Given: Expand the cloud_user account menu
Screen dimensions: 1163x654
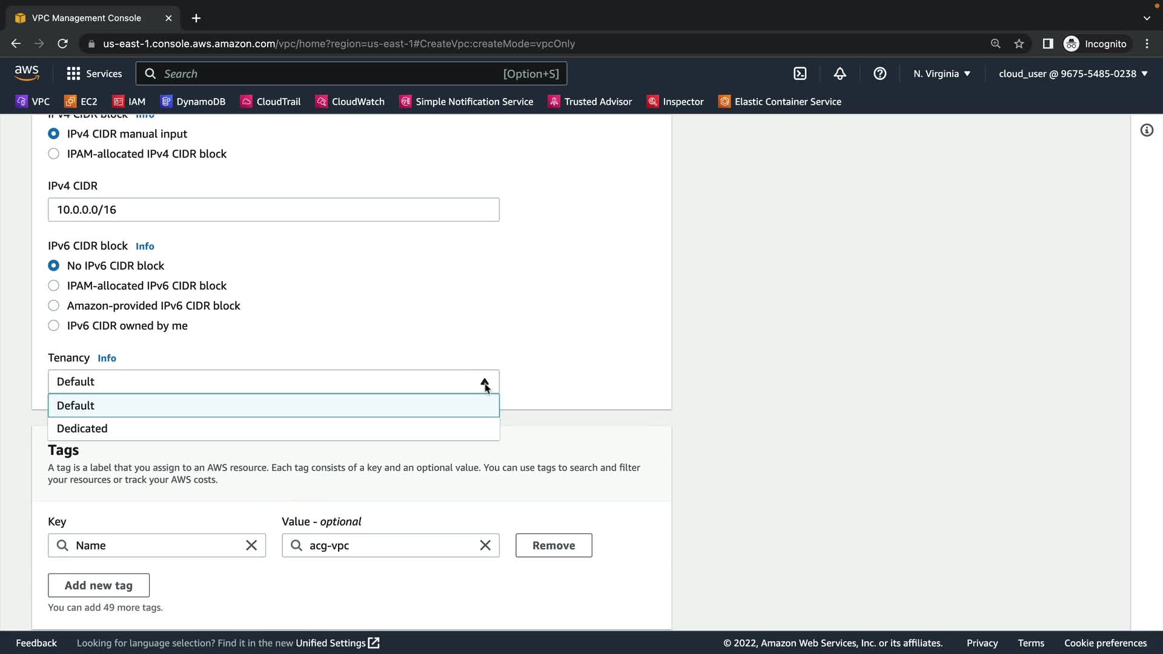Looking at the screenshot, I should 1073,74.
